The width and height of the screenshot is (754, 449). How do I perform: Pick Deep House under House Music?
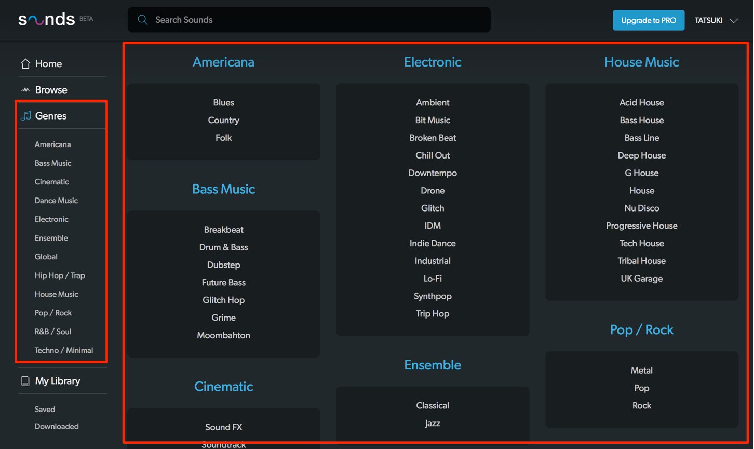click(x=642, y=155)
